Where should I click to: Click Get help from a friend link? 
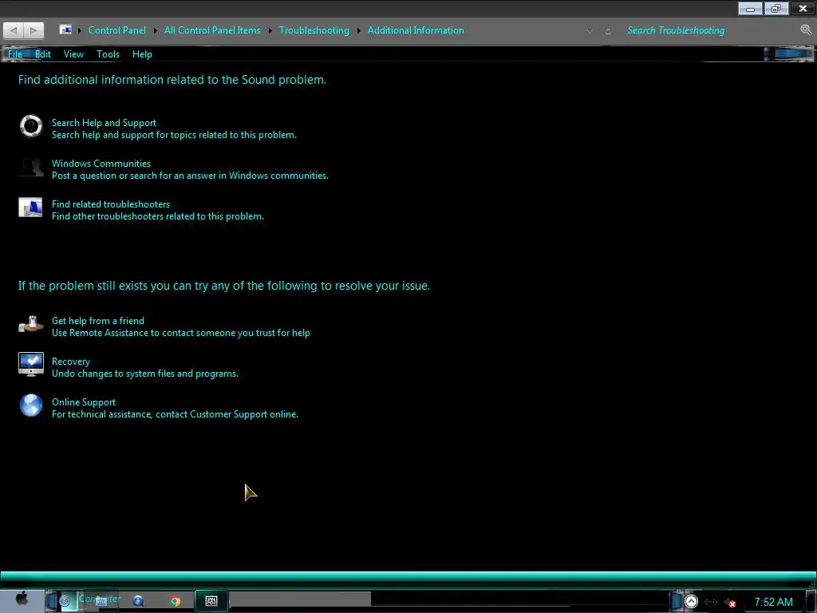pos(98,321)
